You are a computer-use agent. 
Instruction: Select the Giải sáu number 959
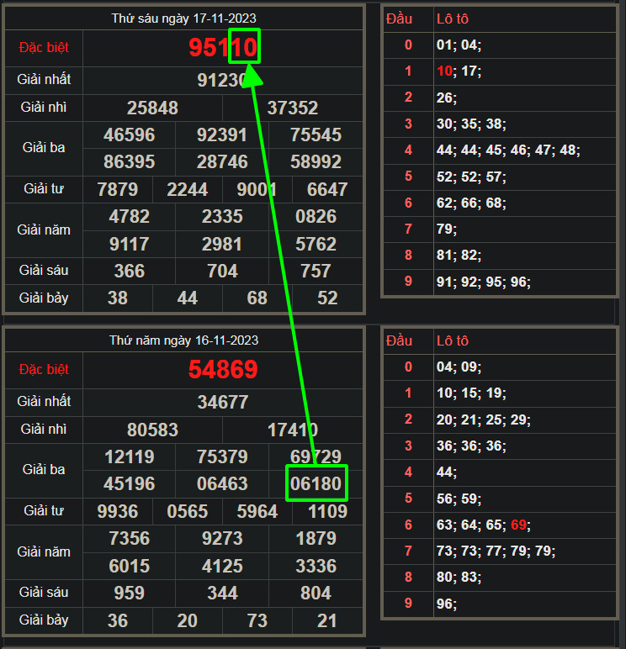pos(129,593)
